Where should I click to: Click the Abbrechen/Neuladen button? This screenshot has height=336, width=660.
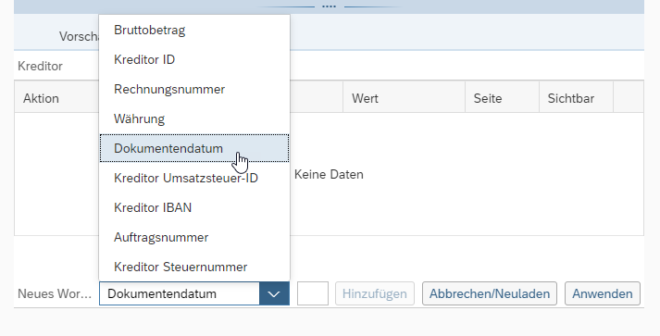tap(490, 293)
